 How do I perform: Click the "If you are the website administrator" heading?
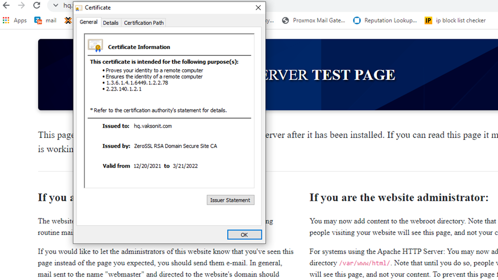[x=399, y=198]
